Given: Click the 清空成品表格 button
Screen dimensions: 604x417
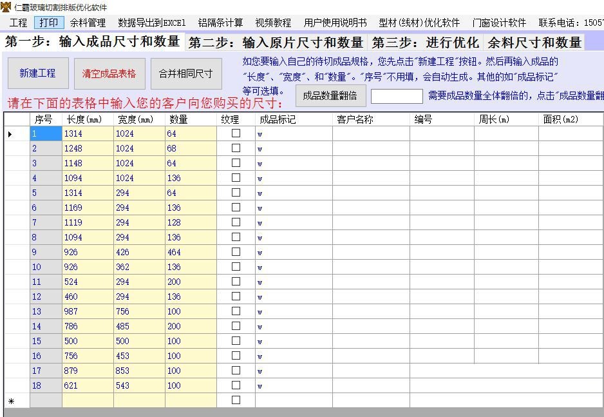Looking at the screenshot, I should (109, 73).
